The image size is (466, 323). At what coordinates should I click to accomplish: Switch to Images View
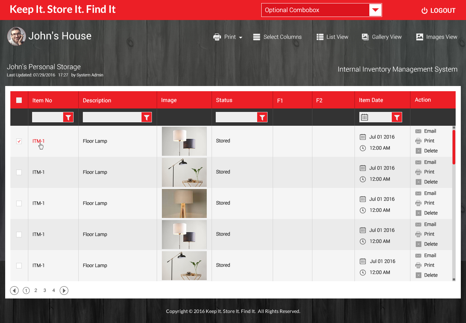coord(437,37)
